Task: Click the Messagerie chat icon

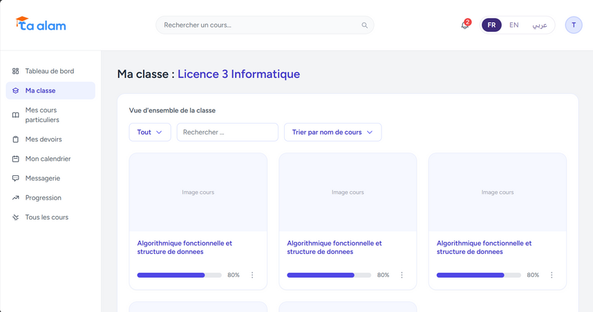Action: pyautogui.click(x=15, y=178)
